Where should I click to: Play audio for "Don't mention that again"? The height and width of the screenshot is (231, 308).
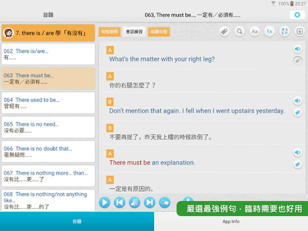(297, 101)
